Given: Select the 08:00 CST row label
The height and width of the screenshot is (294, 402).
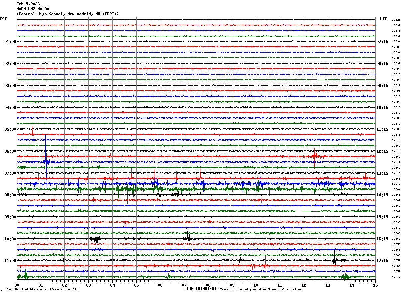Looking at the screenshot, I should (10, 195).
